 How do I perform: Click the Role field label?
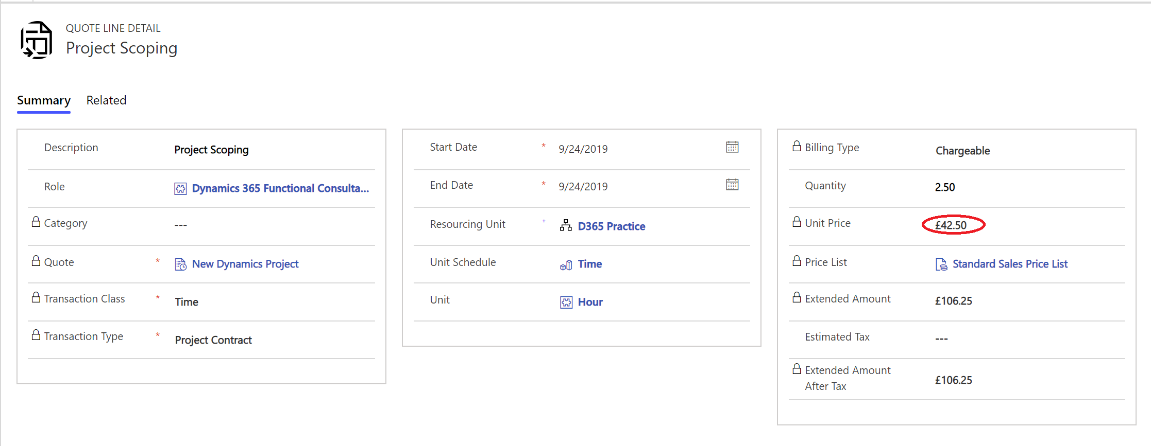point(55,187)
